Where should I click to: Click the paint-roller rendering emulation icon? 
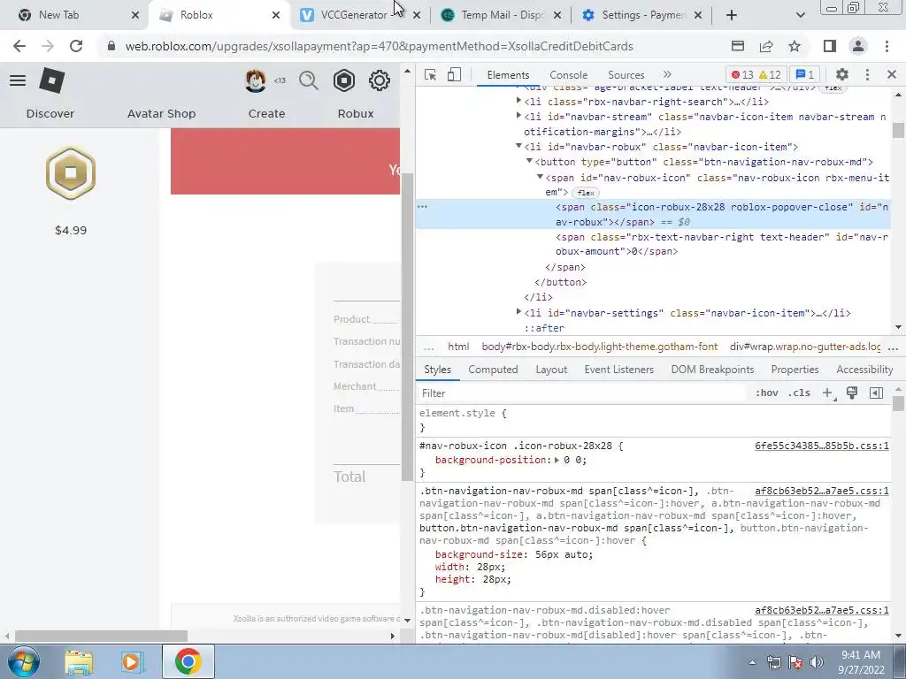pos(852,393)
